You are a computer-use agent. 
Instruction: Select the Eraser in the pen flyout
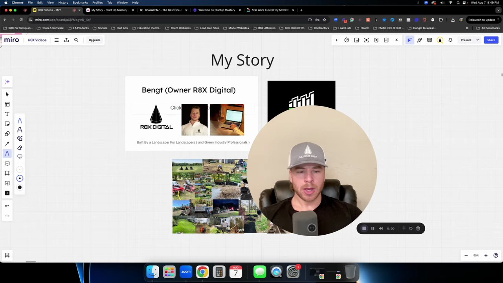point(20,147)
